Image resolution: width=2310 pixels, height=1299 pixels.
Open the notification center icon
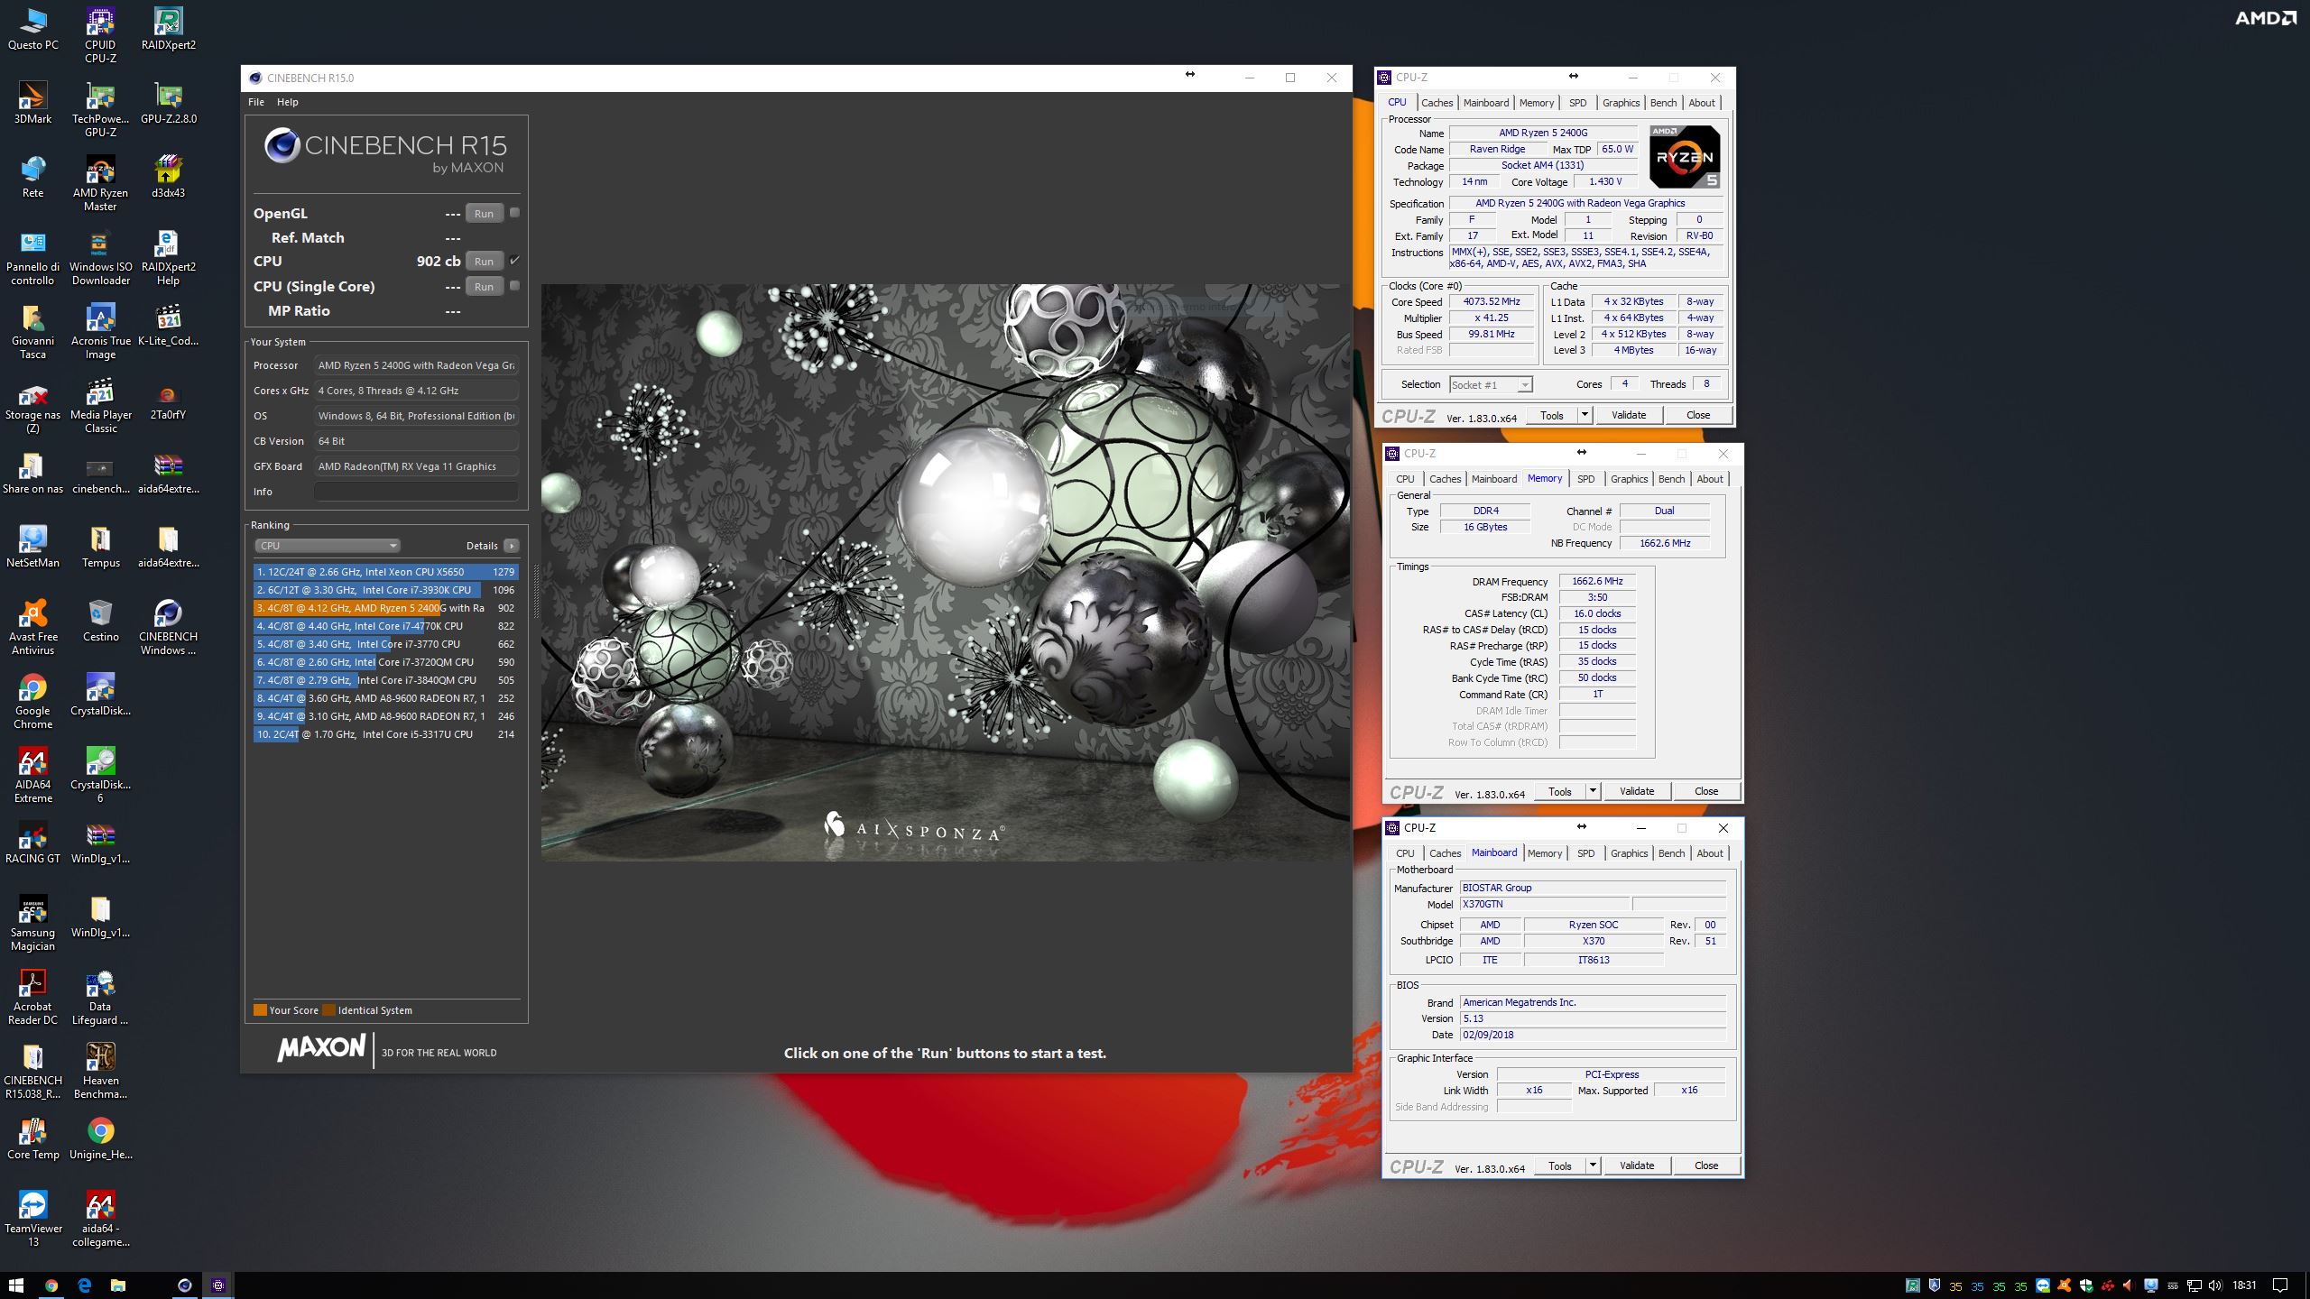point(2280,1285)
